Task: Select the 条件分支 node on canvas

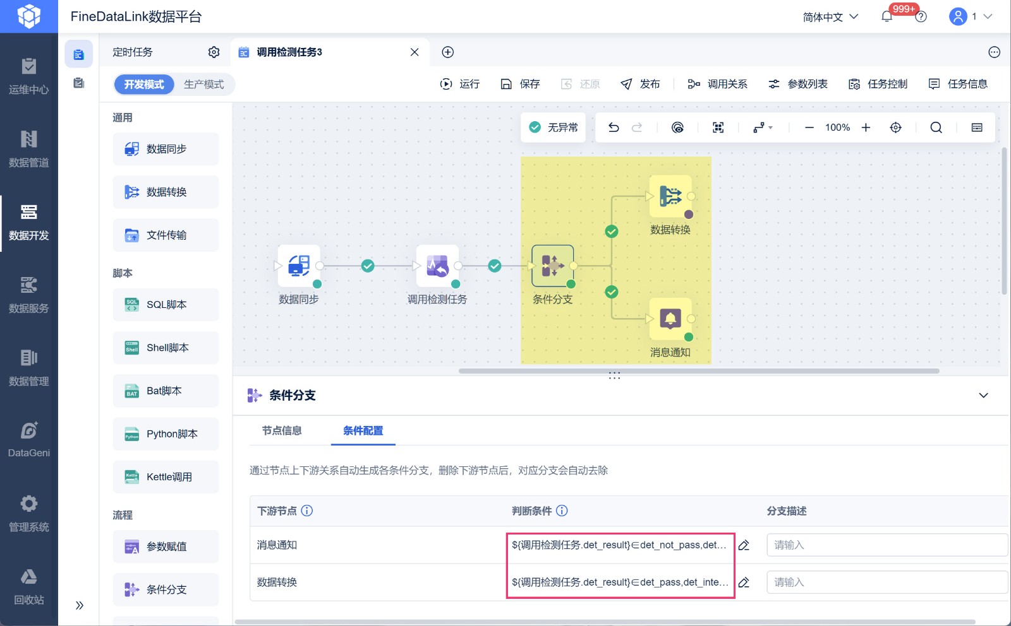Action: pos(553,266)
